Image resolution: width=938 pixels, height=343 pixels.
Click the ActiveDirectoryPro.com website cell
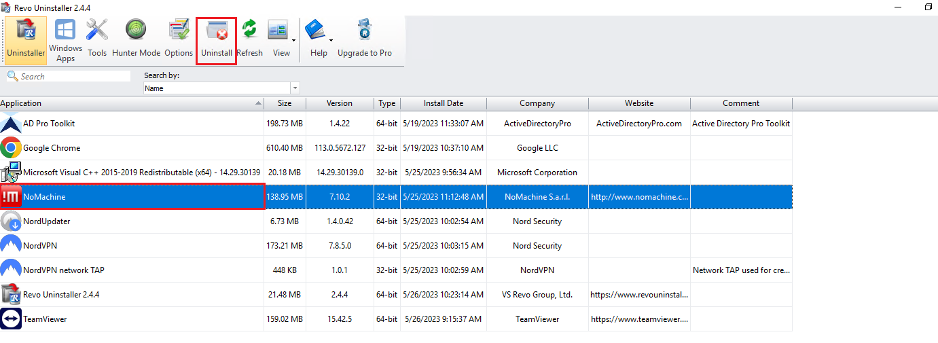coord(639,124)
